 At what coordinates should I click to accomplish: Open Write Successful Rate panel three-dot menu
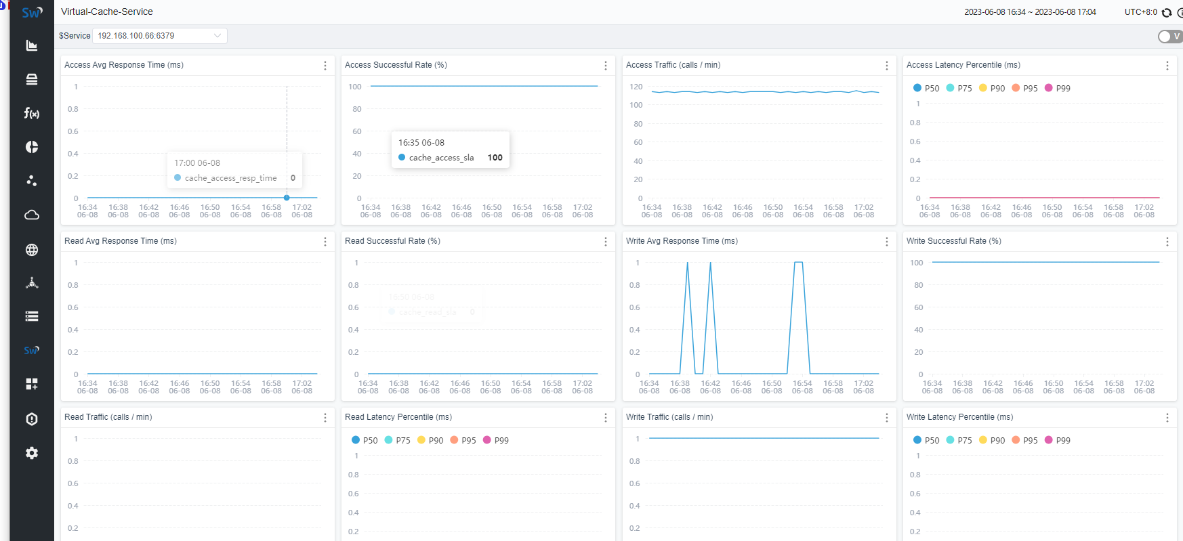pos(1167,242)
